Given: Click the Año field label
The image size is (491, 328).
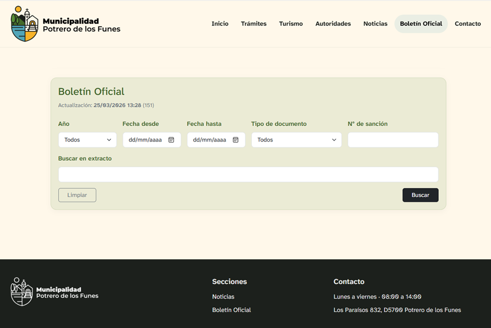Looking at the screenshot, I should click(x=64, y=124).
